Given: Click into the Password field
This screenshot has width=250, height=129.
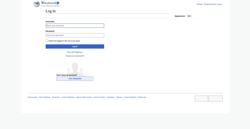Looking at the screenshot, I should click(75, 35).
